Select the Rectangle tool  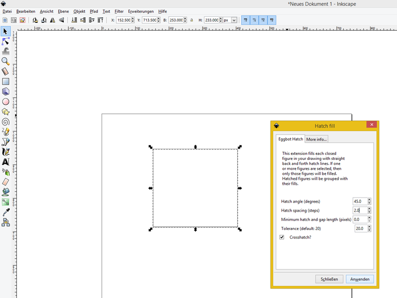click(5, 81)
